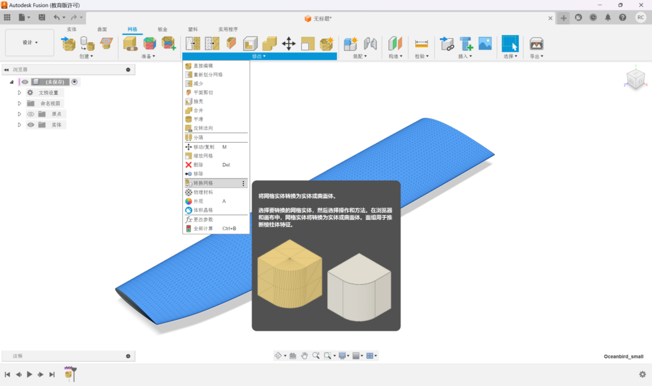Pick the 外观 color wheel menu entry
This screenshot has height=386, width=652.
[201, 201]
